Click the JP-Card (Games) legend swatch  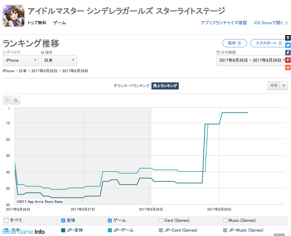click(x=161, y=230)
